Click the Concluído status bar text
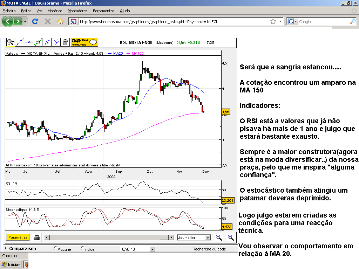Image resolution: width=359 pixels, height=269 pixels. click(x=10, y=256)
